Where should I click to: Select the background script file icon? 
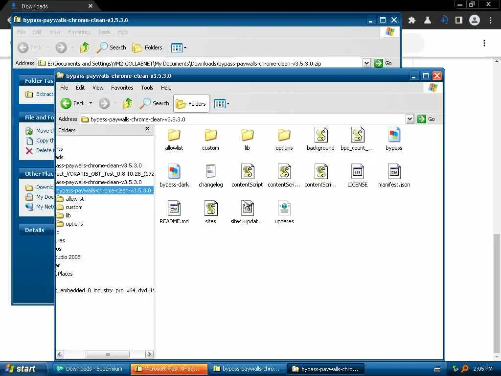point(321,135)
